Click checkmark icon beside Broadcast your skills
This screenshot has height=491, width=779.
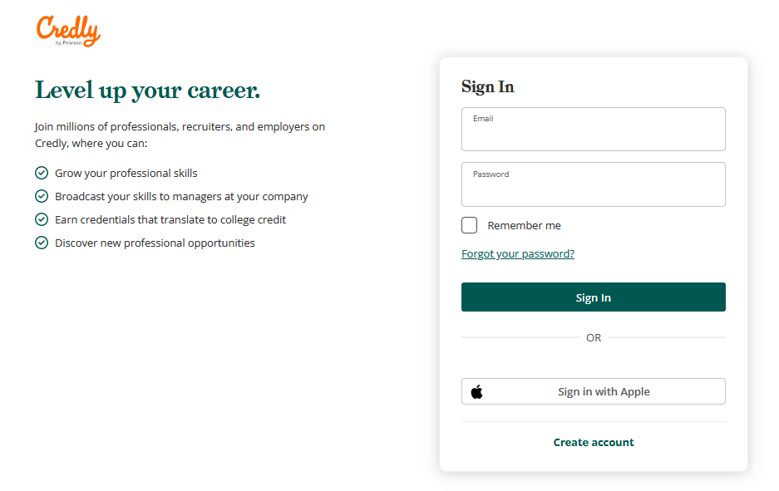pos(42,196)
